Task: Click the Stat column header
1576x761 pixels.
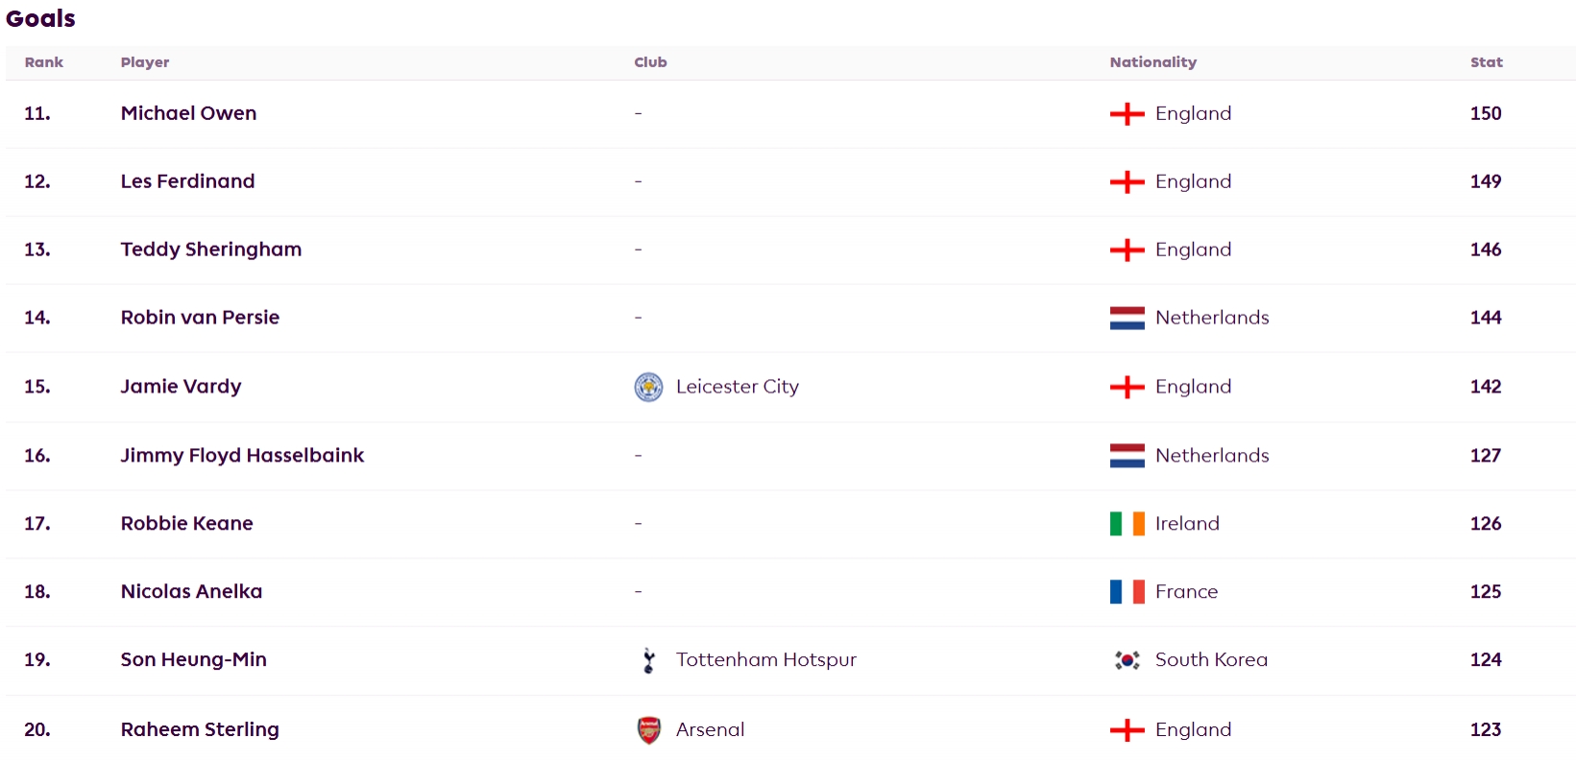Action: pyautogui.click(x=1486, y=62)
